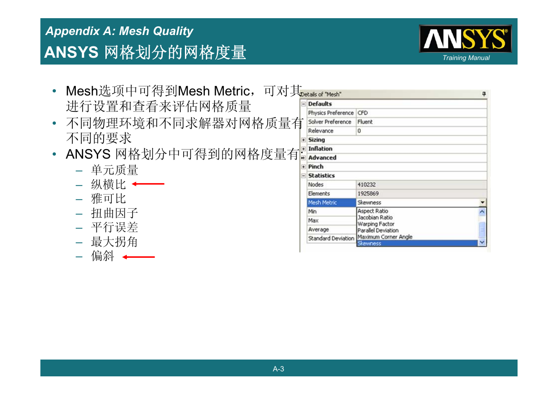This screenshot has height=395, width=558.
Task: Click the Relevance value 0
Action: [359, 131]
